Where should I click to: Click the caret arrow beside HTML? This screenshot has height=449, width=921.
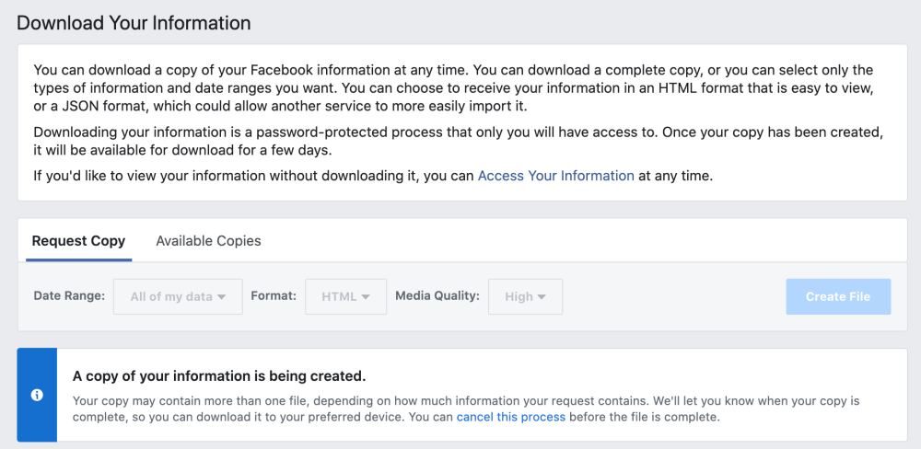[366, 297]
